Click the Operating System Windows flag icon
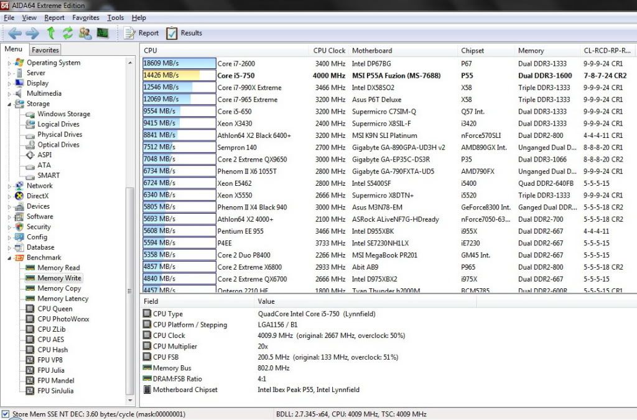The width and height of the screenshot is (637, 420). [x=19, y=63]
